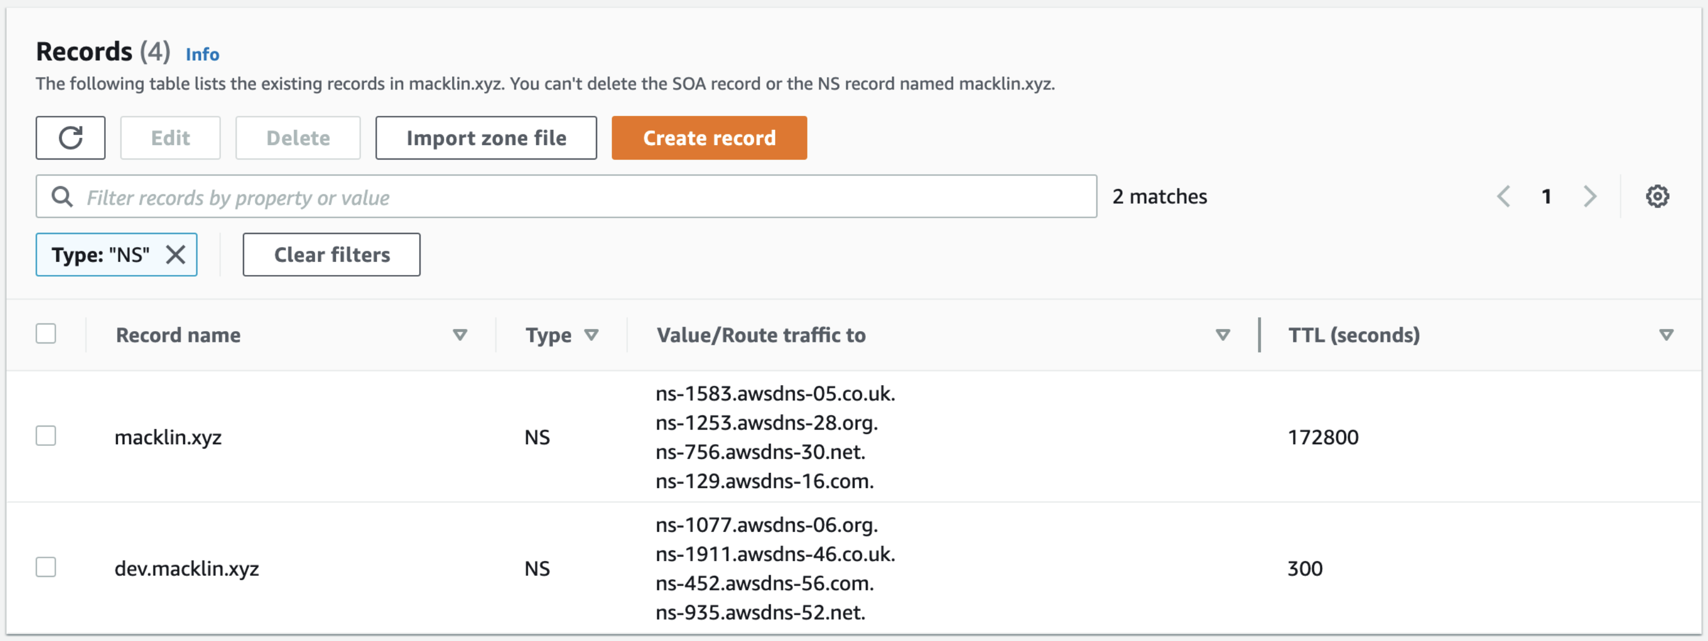The height and width of the screenshot is (641, 1708).
Task: Go to the next page arrow
Action: [1589, 196]
